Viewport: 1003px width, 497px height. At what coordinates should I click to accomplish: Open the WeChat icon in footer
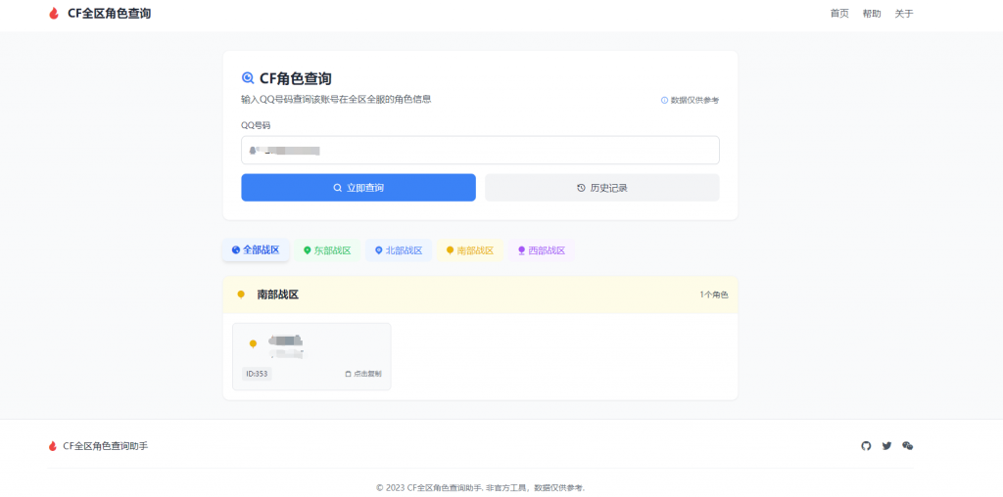tap(908, 446)
